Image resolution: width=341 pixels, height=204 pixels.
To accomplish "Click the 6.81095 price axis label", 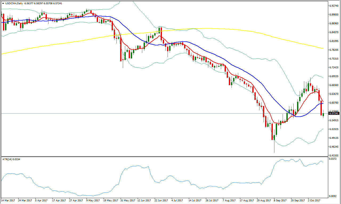I will point(334,41).
